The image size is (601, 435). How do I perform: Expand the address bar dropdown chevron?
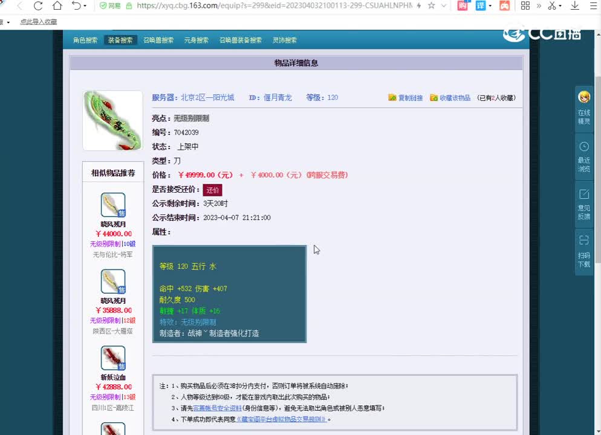tap(443, 6)
